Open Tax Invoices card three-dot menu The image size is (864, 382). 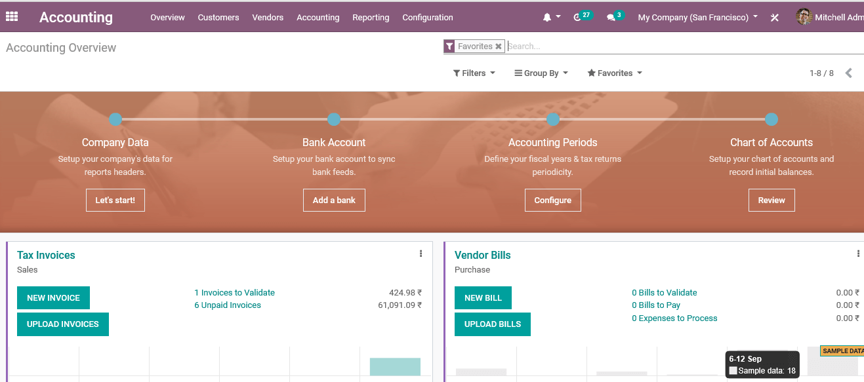tap(421, 254)
